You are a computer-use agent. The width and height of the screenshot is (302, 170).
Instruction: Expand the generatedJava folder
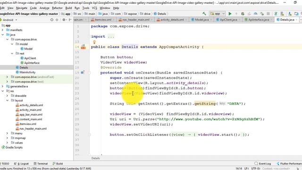(3, 86)
